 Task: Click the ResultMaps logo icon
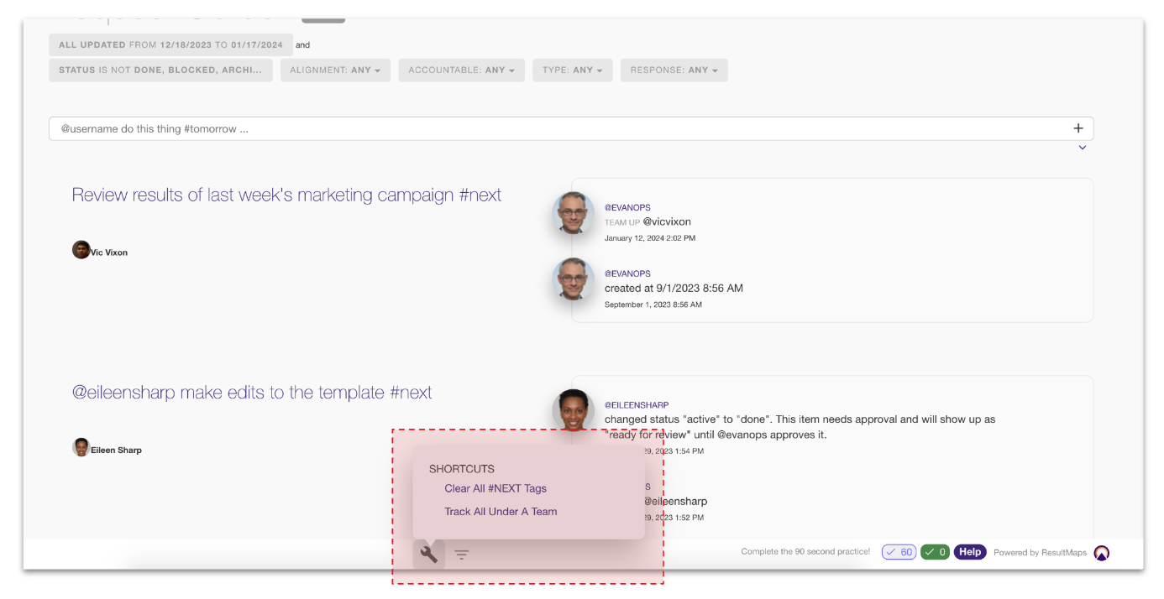click(1102, 553)
